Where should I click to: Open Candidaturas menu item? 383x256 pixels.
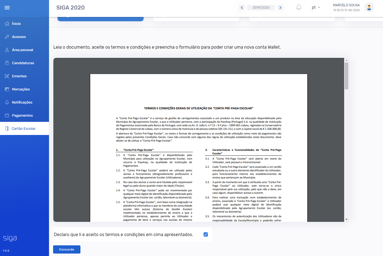(23, 63)
